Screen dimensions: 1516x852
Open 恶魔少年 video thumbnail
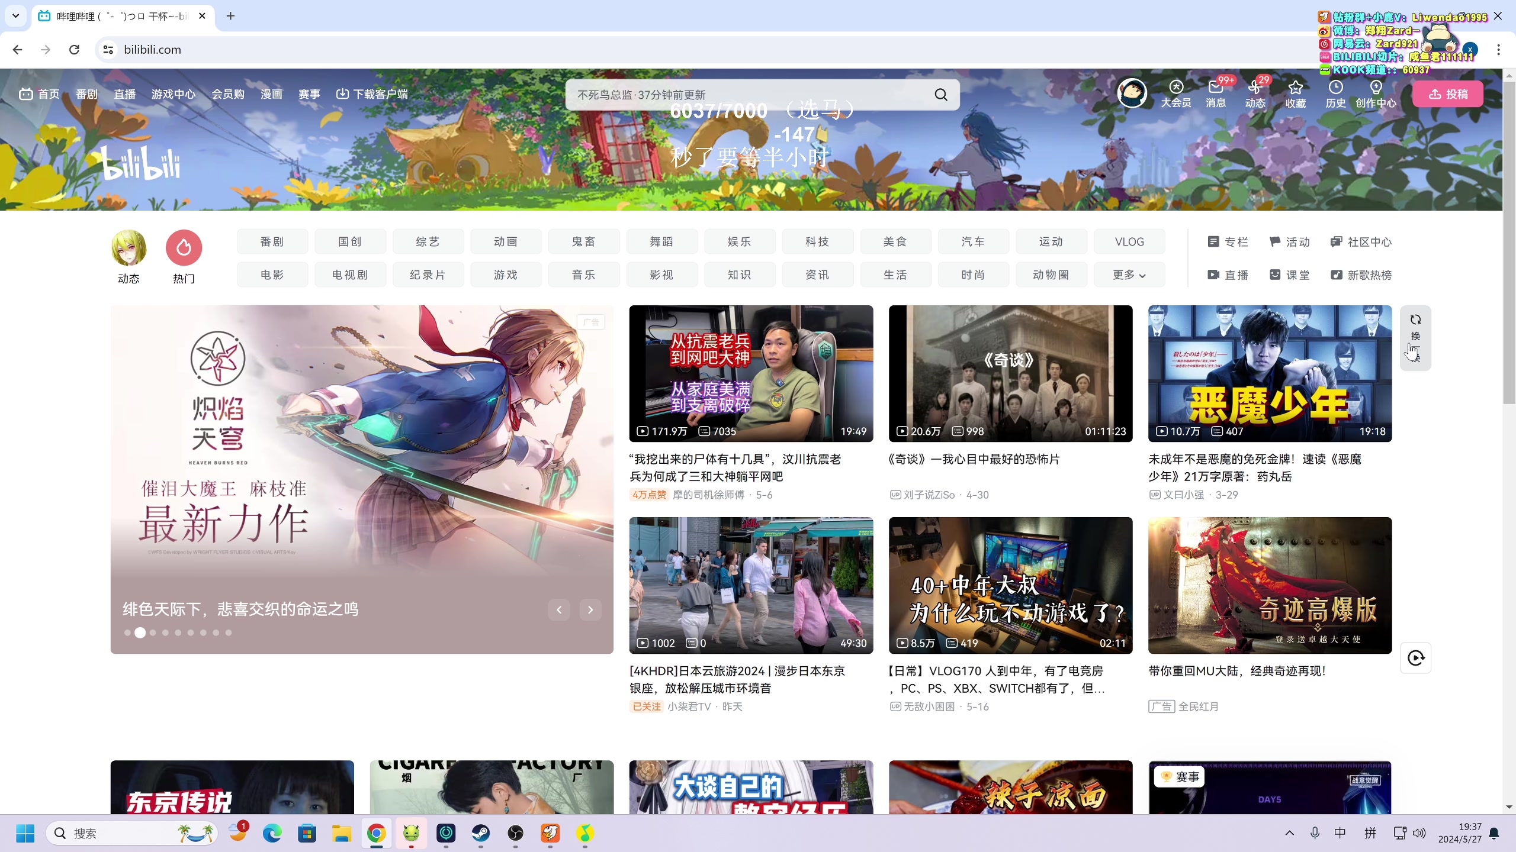pyautogui.click(x=1270, y=373)
